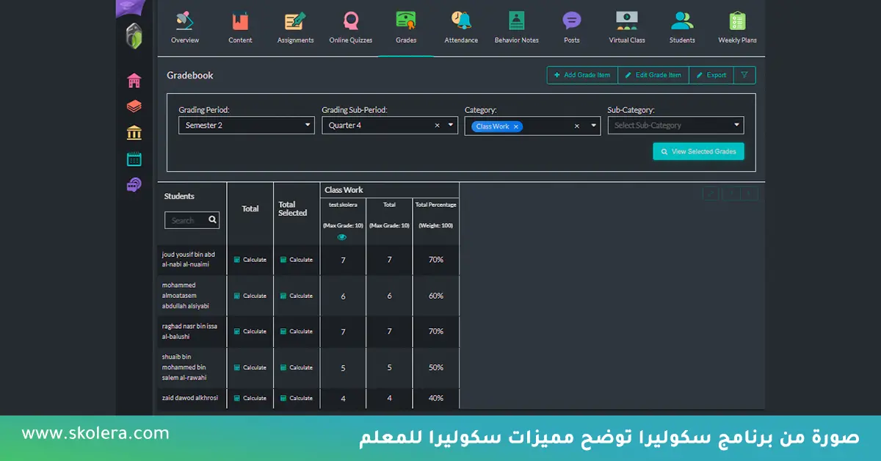The width and height of the screenshot is (881, 461).
Task: Open the Virtual Class icon
Action: tap(626, 21)
